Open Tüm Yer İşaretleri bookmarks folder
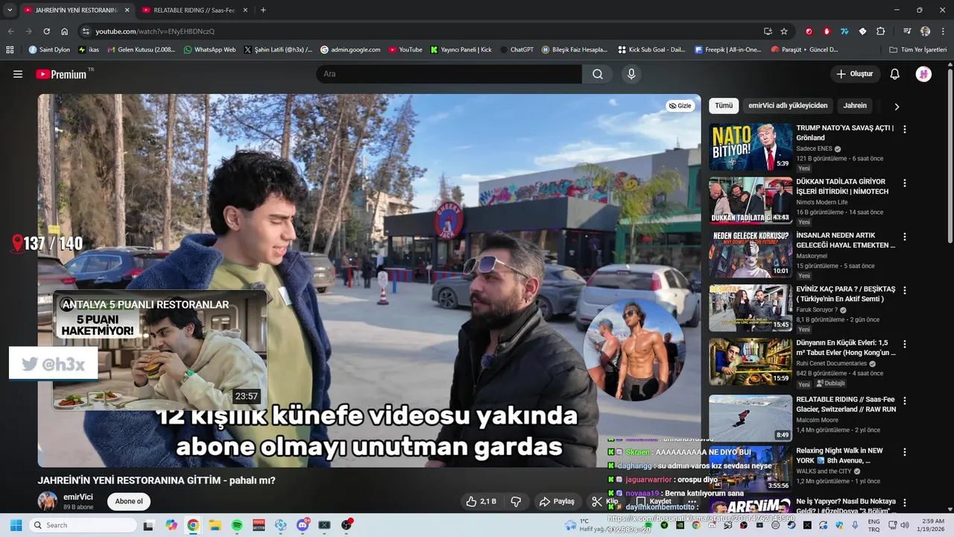This screenshot has height=537, width=954. tap(918, 49)
